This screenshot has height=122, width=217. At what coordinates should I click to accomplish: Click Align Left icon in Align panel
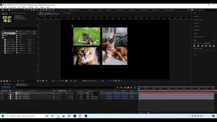194,46
